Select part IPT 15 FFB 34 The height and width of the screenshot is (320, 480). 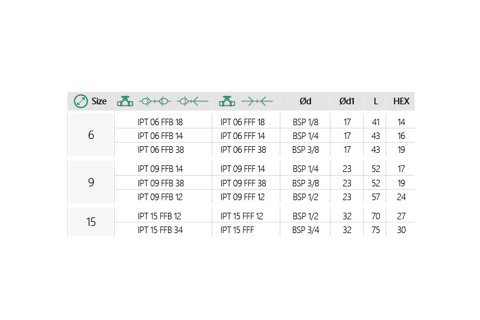point(160,230)
